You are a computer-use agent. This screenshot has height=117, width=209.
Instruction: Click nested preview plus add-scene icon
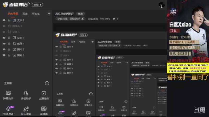click(x=92, y=42)
